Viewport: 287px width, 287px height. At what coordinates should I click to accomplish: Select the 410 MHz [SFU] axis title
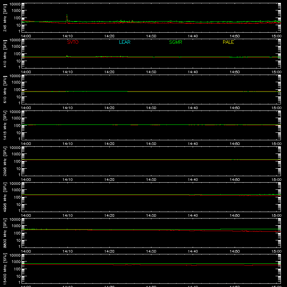click(5, 53)
